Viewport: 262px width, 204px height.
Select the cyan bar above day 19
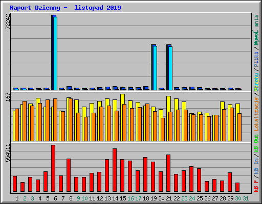[x=155, y=68]
